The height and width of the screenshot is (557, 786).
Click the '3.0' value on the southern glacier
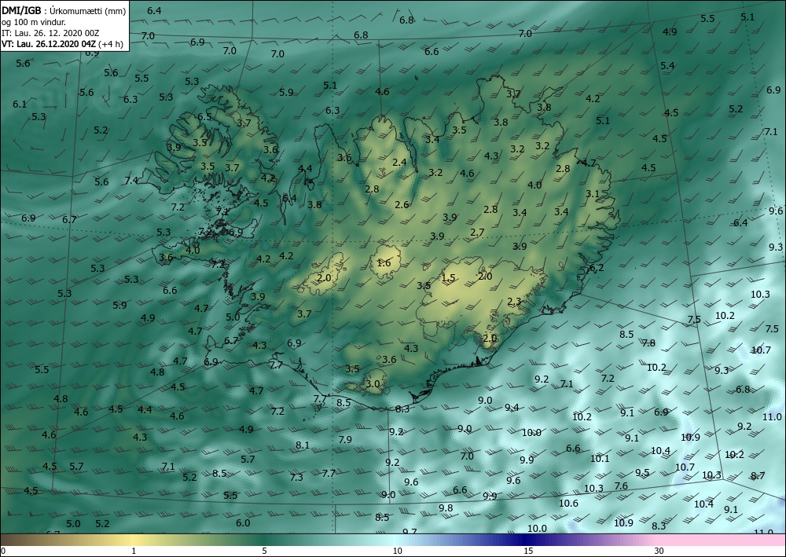tap(373, 384)
